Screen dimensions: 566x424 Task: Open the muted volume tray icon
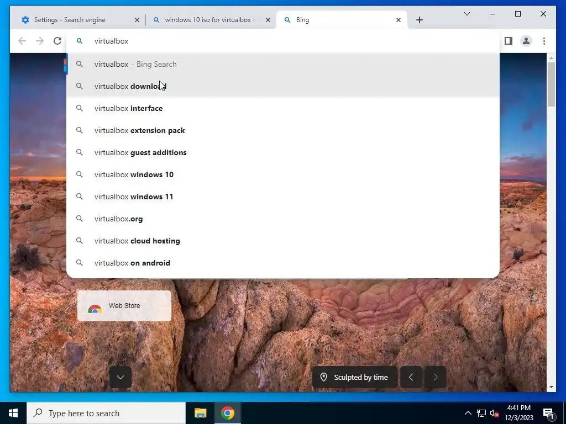tap(495, 413)
